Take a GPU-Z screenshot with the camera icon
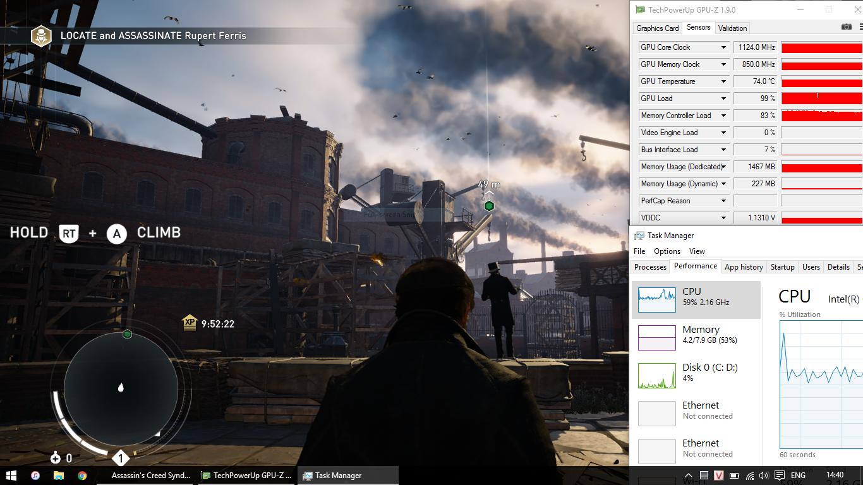This screenshot has height=485, width=863. (847, 27)
